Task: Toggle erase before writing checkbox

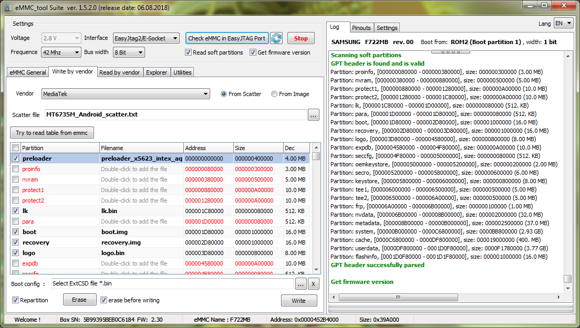Action: 104,300
